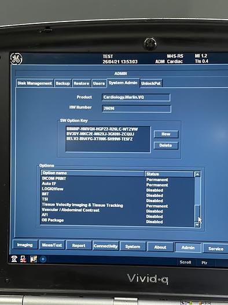Click the options list scroll down arrow
The width and height of the screenshot is (228, 305).
(x=197, y=225)
